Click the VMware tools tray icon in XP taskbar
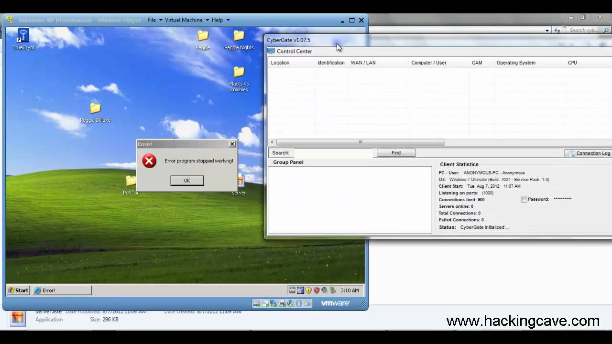Screen dimensions: 612x344 click(x=292, y=290)
